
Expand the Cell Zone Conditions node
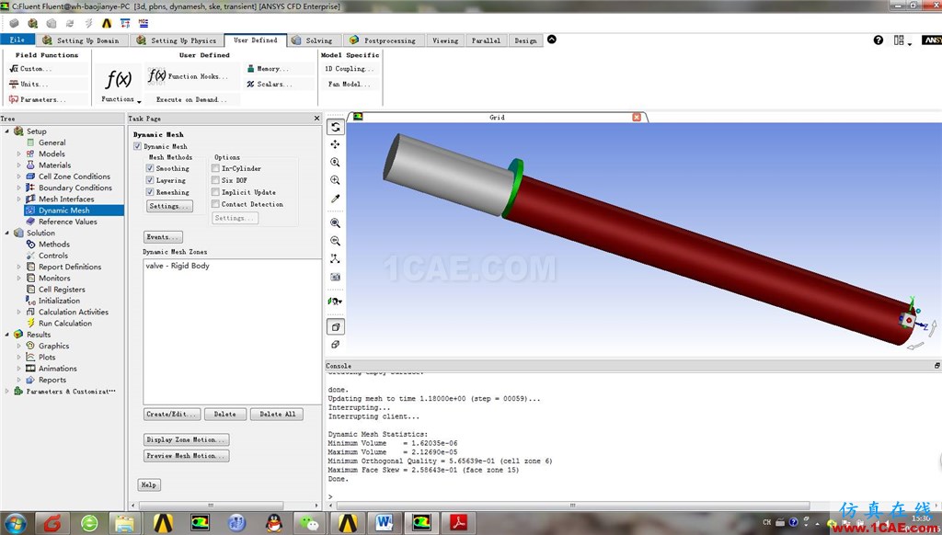coord(18,177)
